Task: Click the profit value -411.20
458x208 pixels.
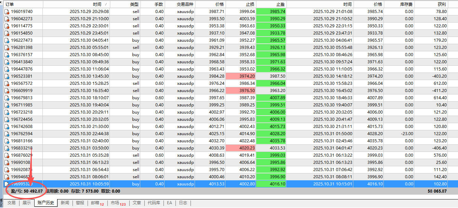Action: 440,91
